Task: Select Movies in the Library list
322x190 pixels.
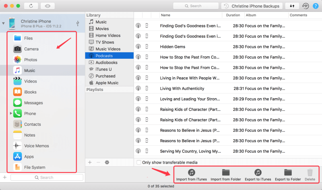Action: coord(109,29)
